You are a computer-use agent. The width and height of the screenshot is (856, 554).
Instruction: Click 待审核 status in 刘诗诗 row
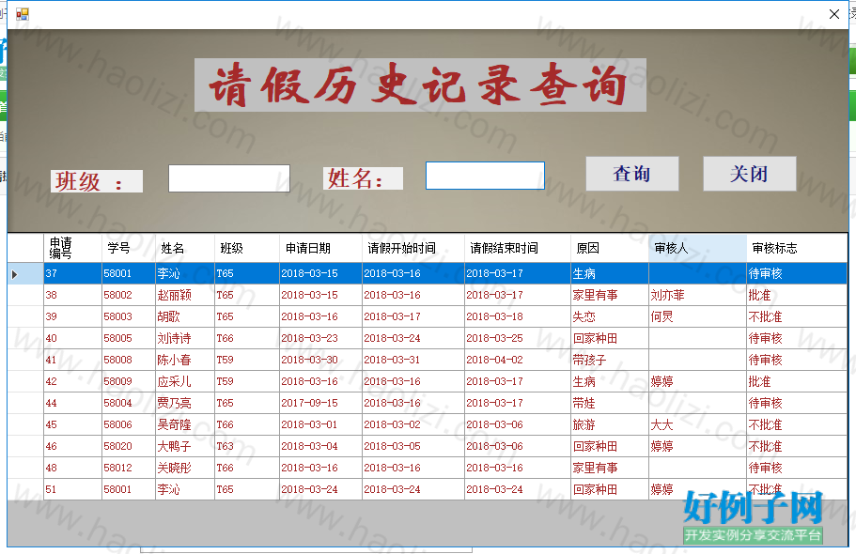click(x=797, y=338)
